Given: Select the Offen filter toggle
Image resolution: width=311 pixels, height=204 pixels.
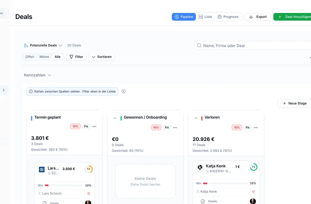Looking at the screenshot, I should click(29, 57).
